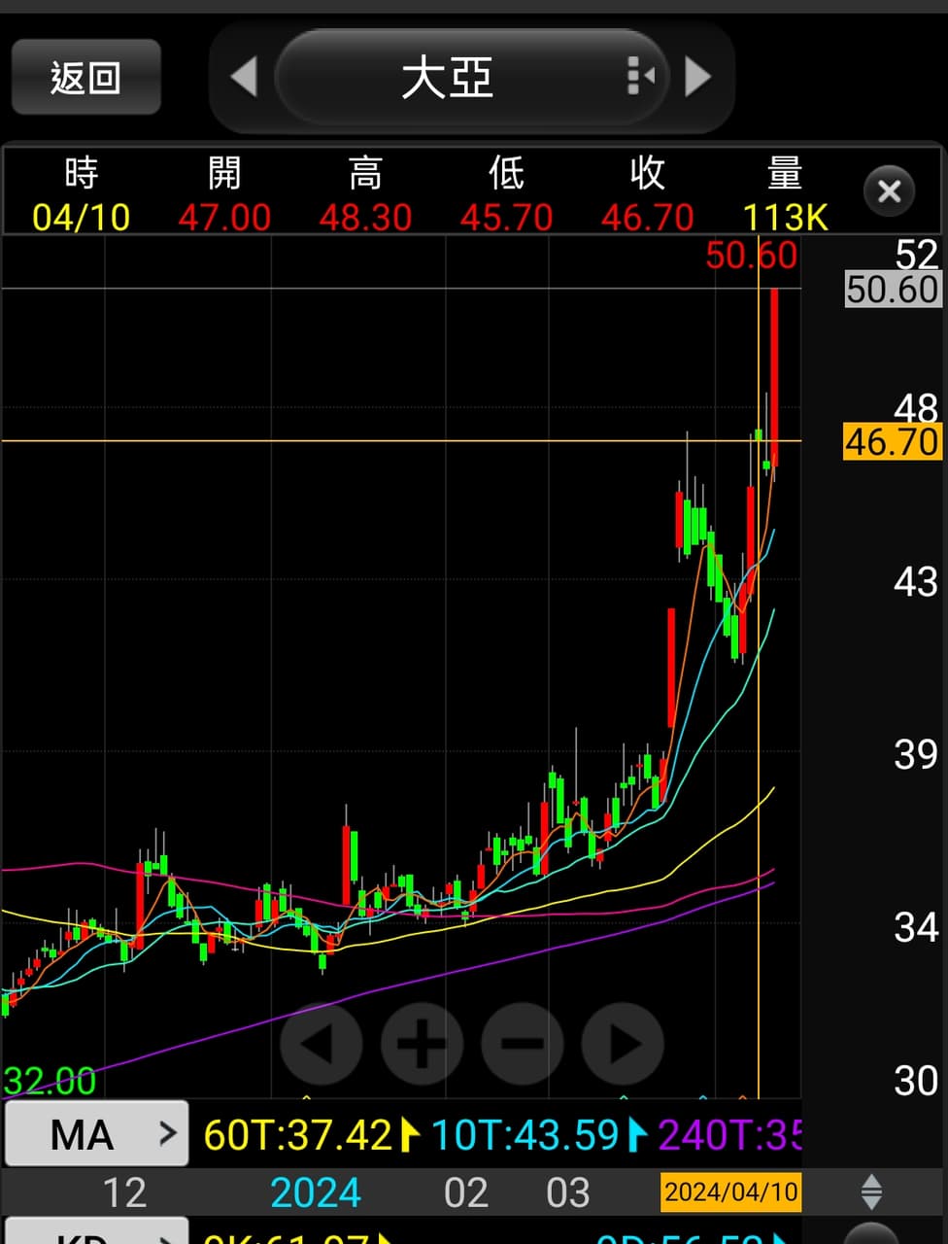Tap the low price 45.70
The image size is (948, 1244).
coord(506,217)
